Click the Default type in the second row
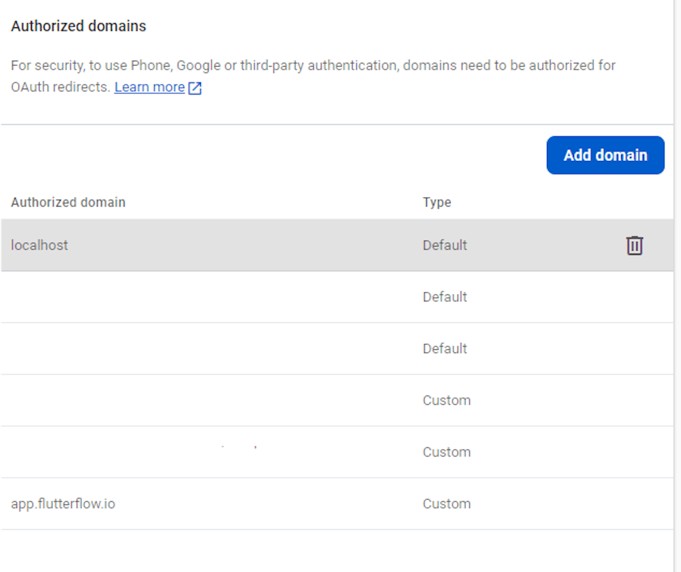 click(445, 297)
